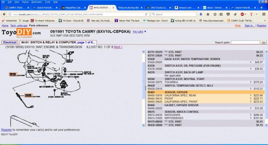
Task: Bookmark this page with the star icon
Action: [x=215, y=14]
